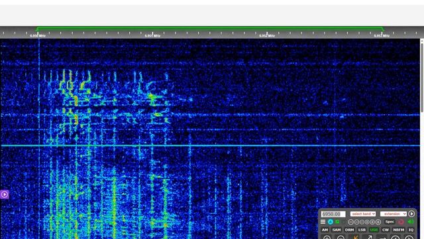This screenshot has width=424, height=239.
Task: Click the green square icon beside the cyan A
Action: [x=337, y=222]
